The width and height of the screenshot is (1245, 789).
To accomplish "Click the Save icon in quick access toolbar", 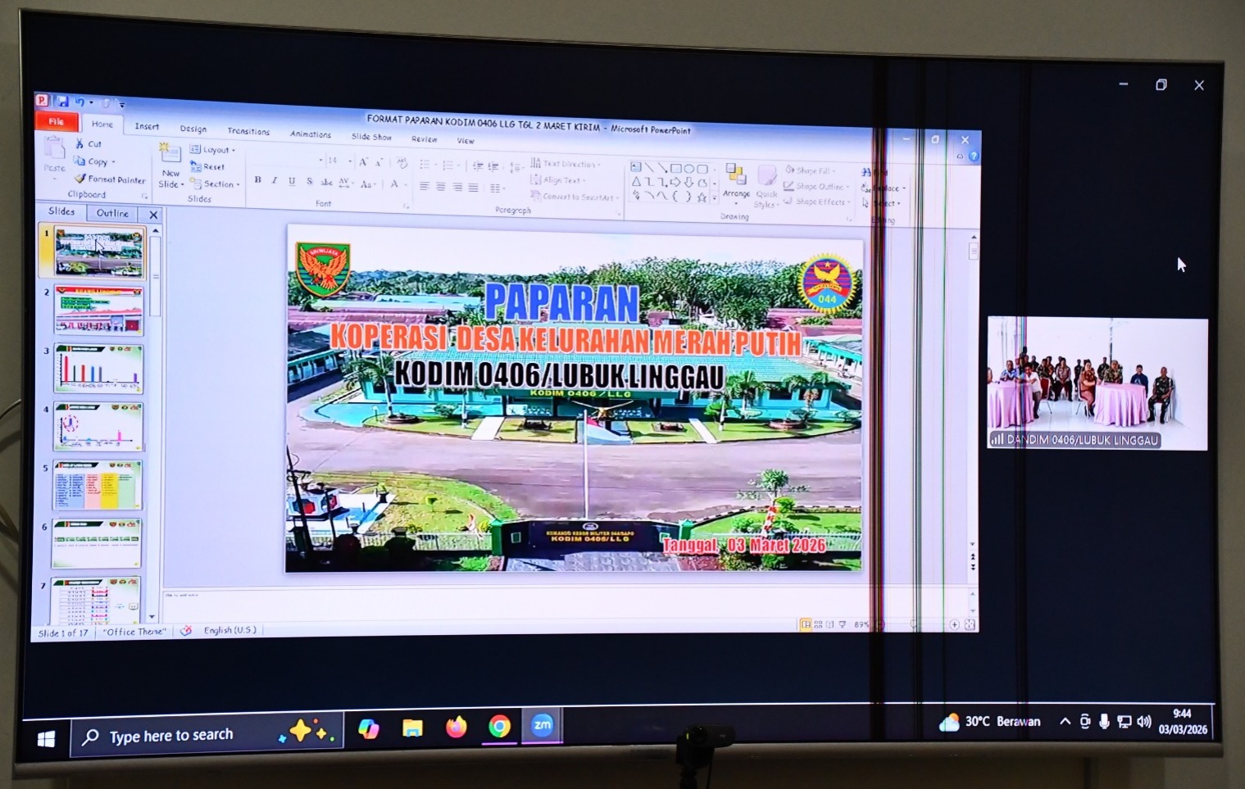I will point(62,102).
